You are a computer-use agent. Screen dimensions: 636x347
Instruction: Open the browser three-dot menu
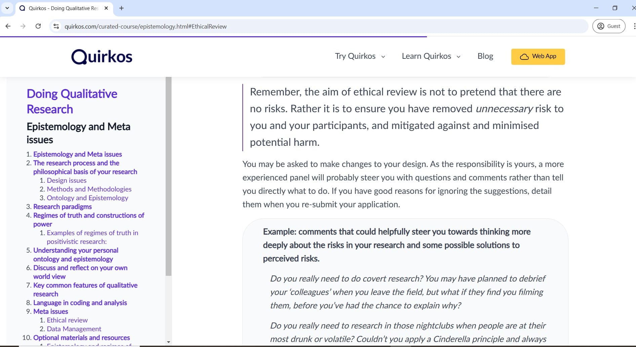pyautogui.click(x=634, y=26)
